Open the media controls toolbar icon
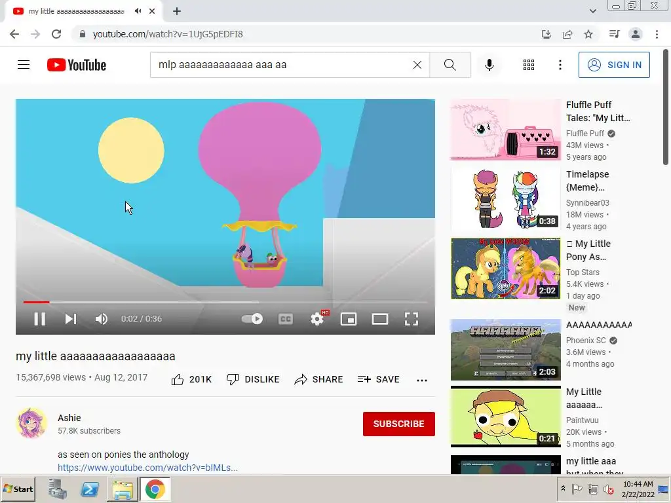Viewport: 671px width, 503px height. pyautogui.click(x=614, y=34)
